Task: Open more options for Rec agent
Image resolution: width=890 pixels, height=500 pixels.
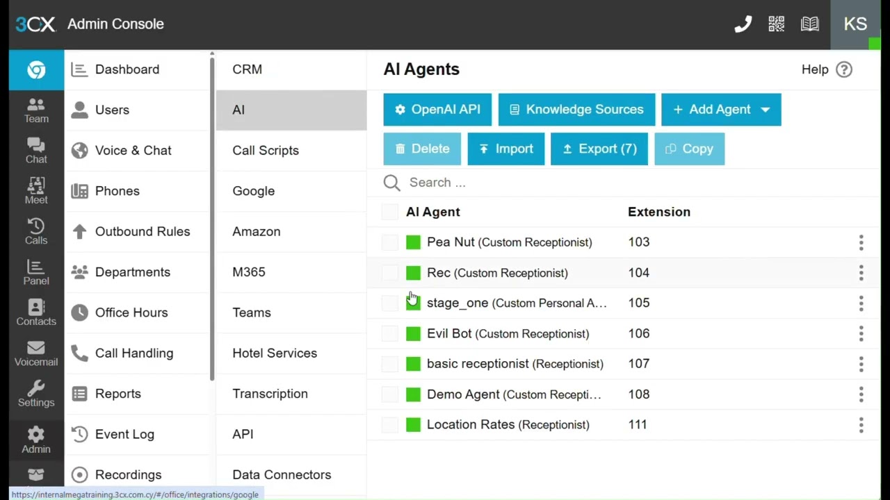Action: tap(861, 273)
